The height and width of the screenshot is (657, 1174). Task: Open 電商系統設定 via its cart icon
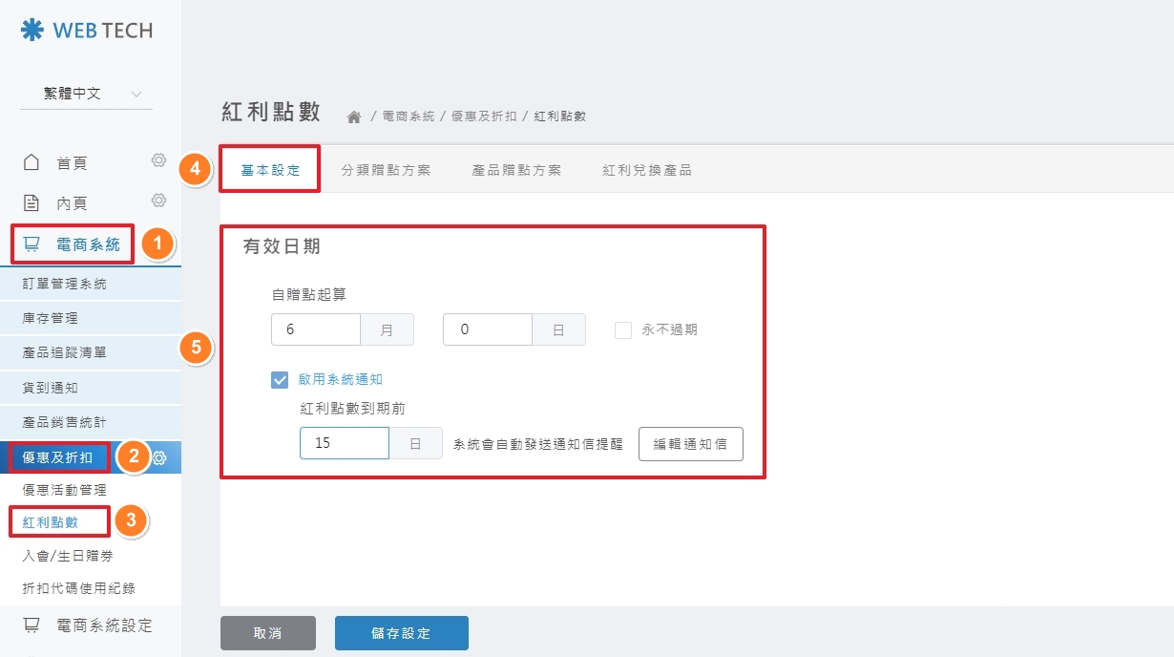[x=31, y=625]
